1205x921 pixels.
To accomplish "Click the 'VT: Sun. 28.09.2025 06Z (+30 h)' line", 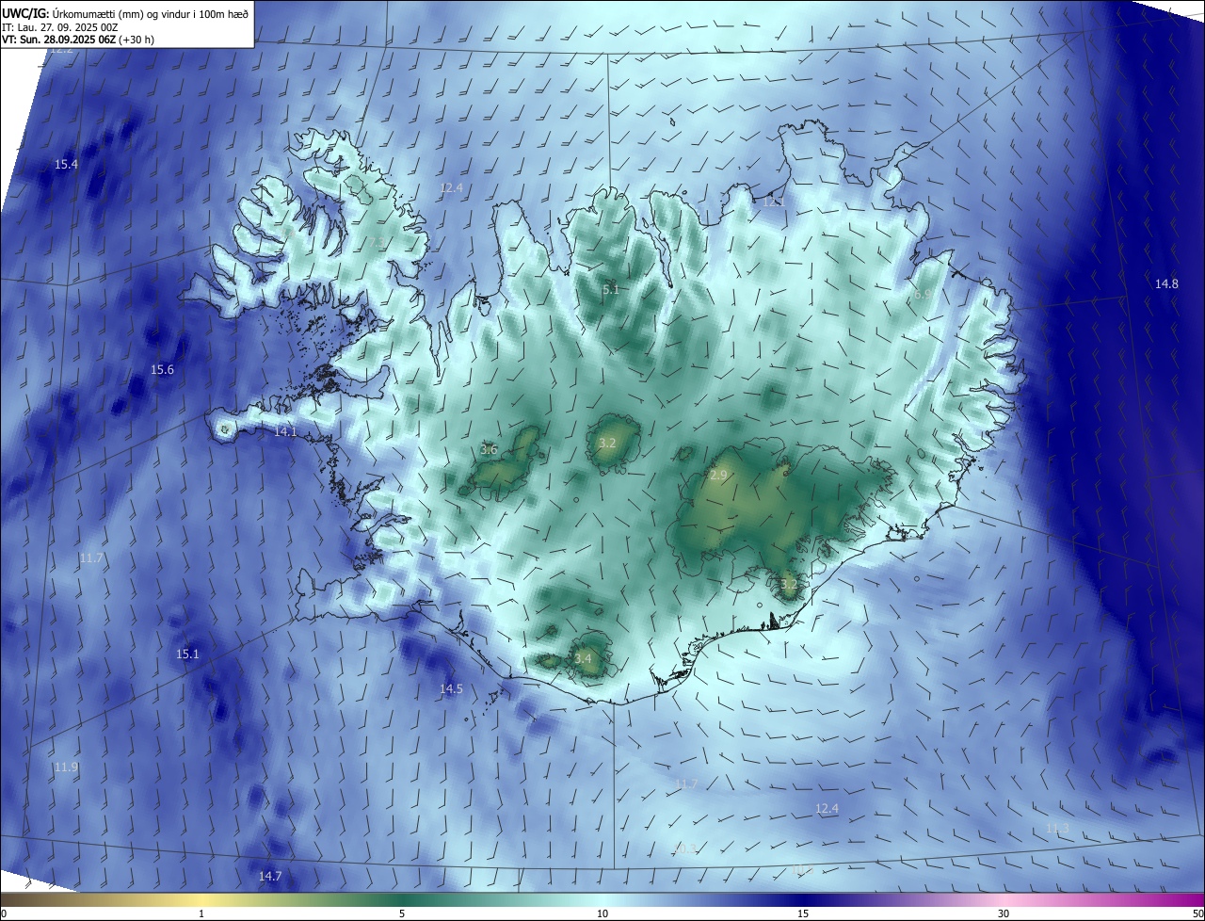I will 78,40.
